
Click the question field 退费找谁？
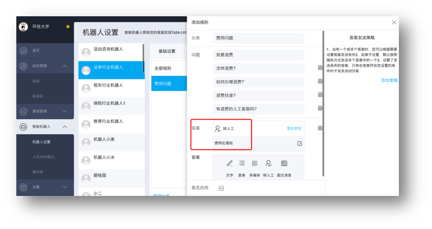coord(259,95)
